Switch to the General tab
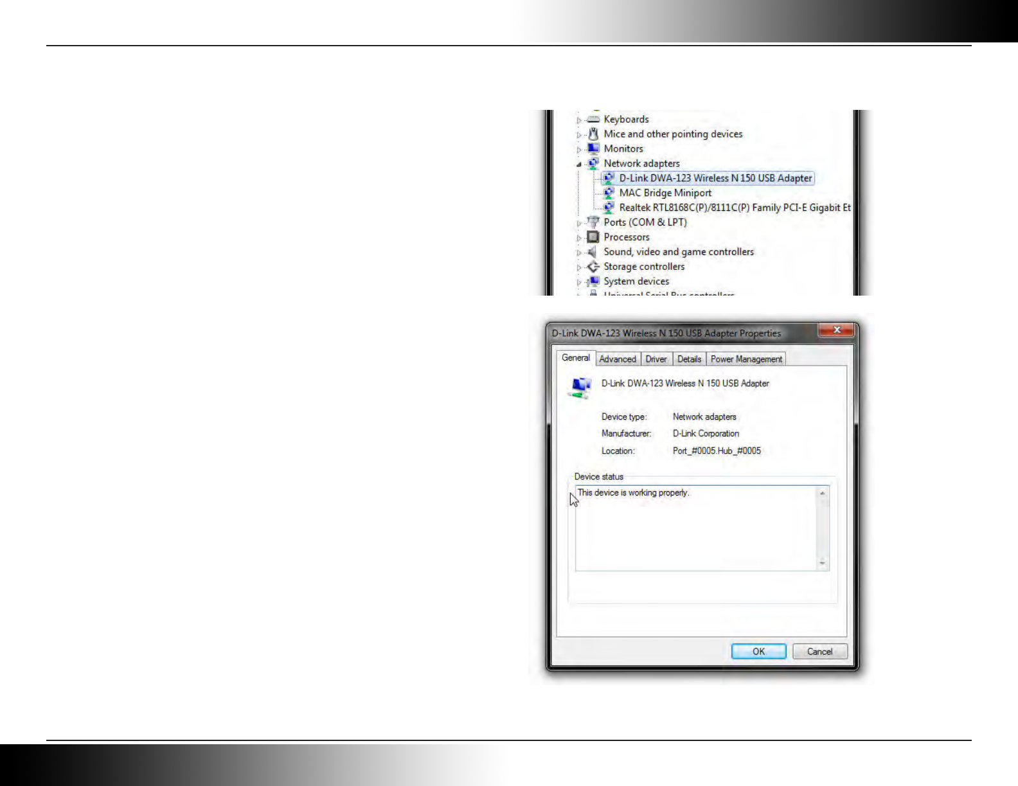 tap(576, 358)
